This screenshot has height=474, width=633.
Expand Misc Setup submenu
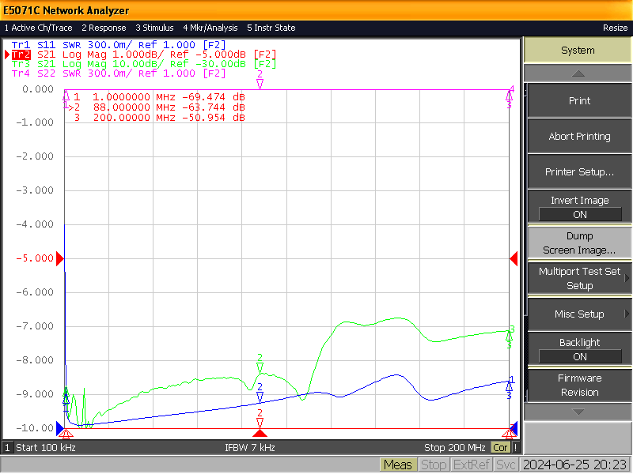[579, 314]
